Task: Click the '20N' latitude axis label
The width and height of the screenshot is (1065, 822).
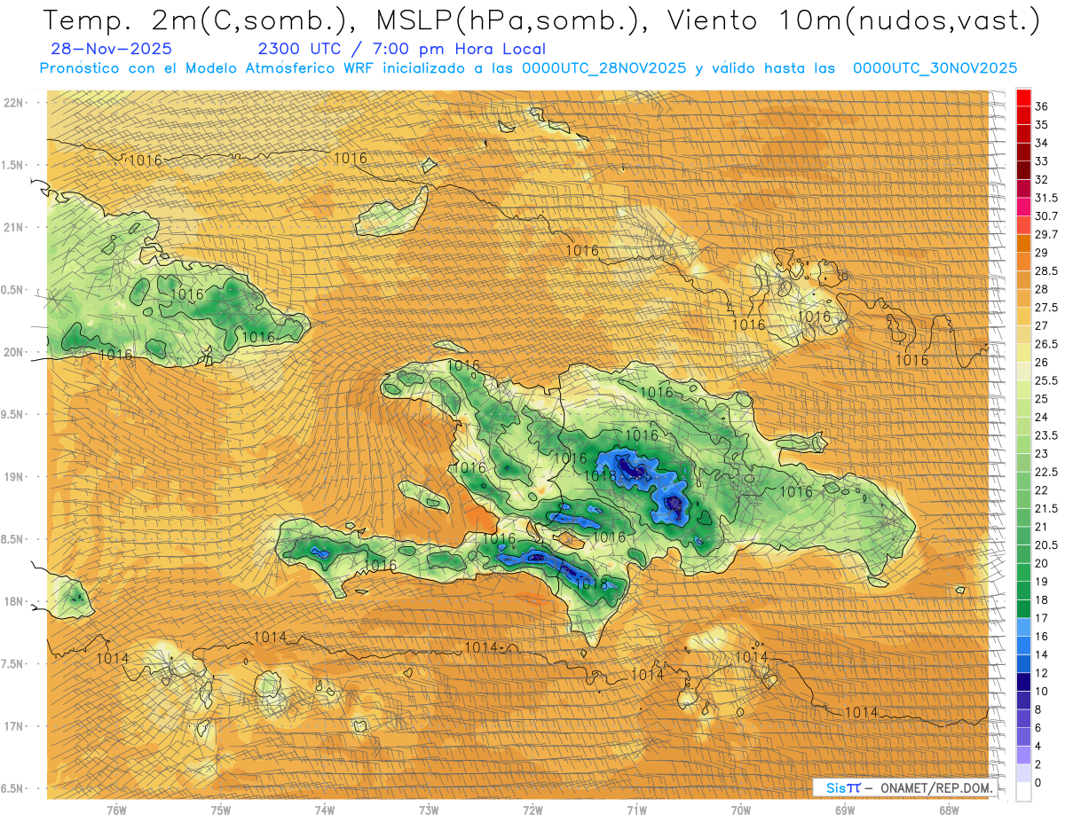Action: pos(13,352)
